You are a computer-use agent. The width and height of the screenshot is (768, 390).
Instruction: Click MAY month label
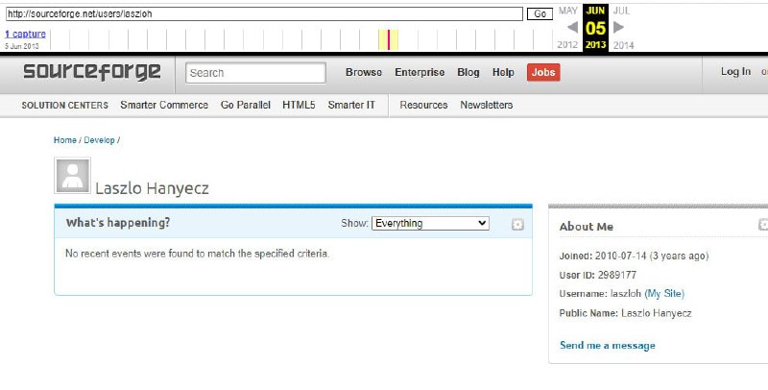point(567,11)
